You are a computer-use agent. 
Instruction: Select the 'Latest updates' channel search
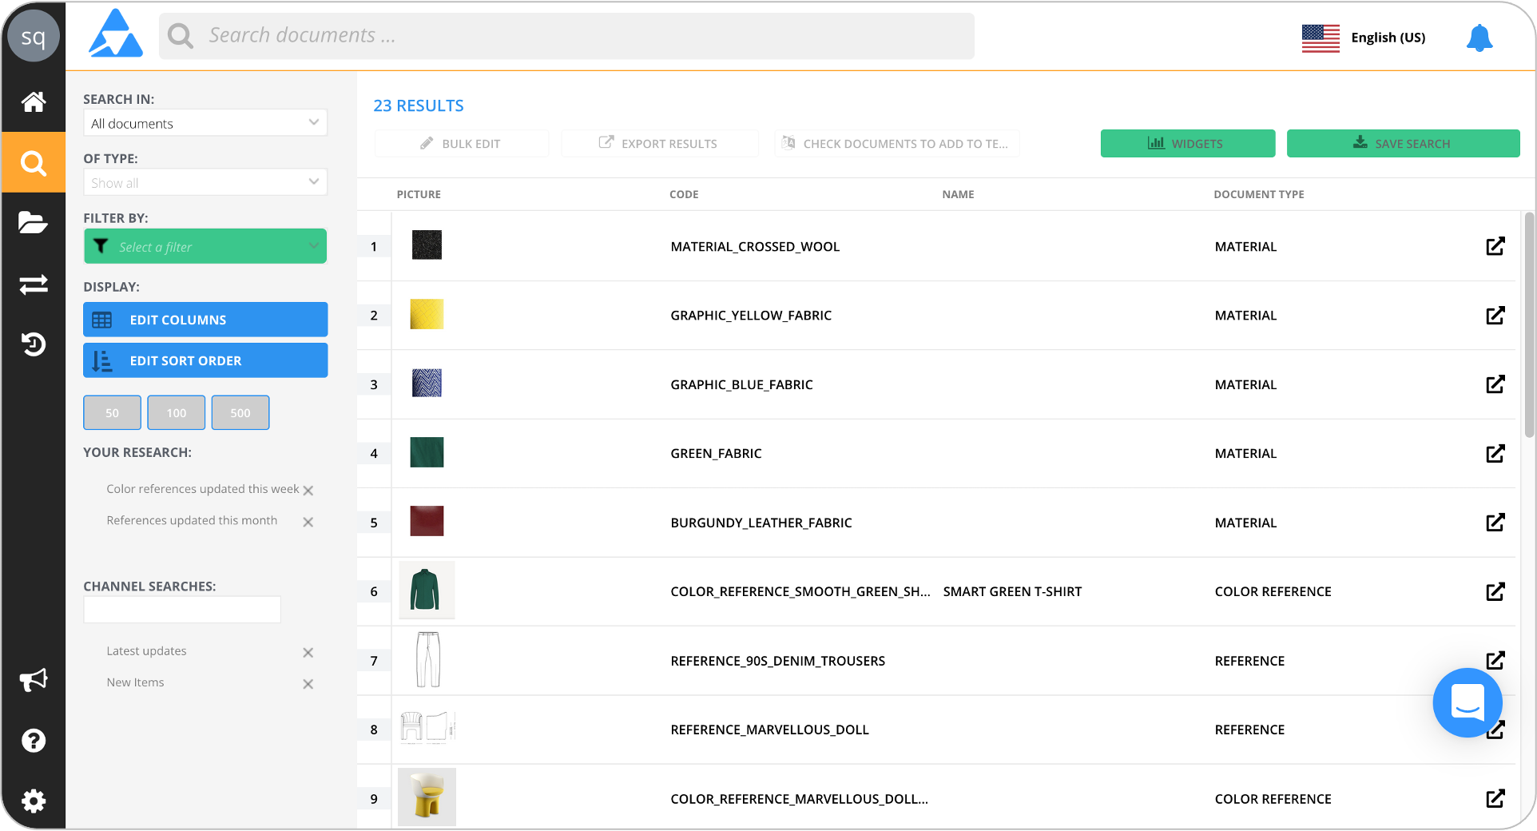point(146,651)
